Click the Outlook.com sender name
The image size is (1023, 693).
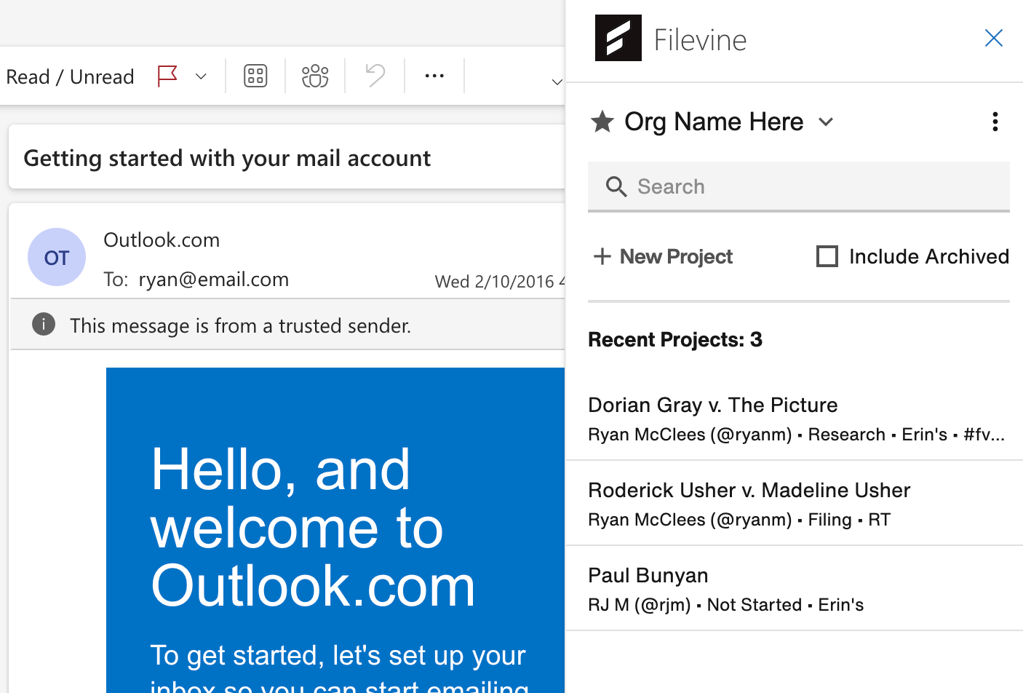(x=162, y=240)
